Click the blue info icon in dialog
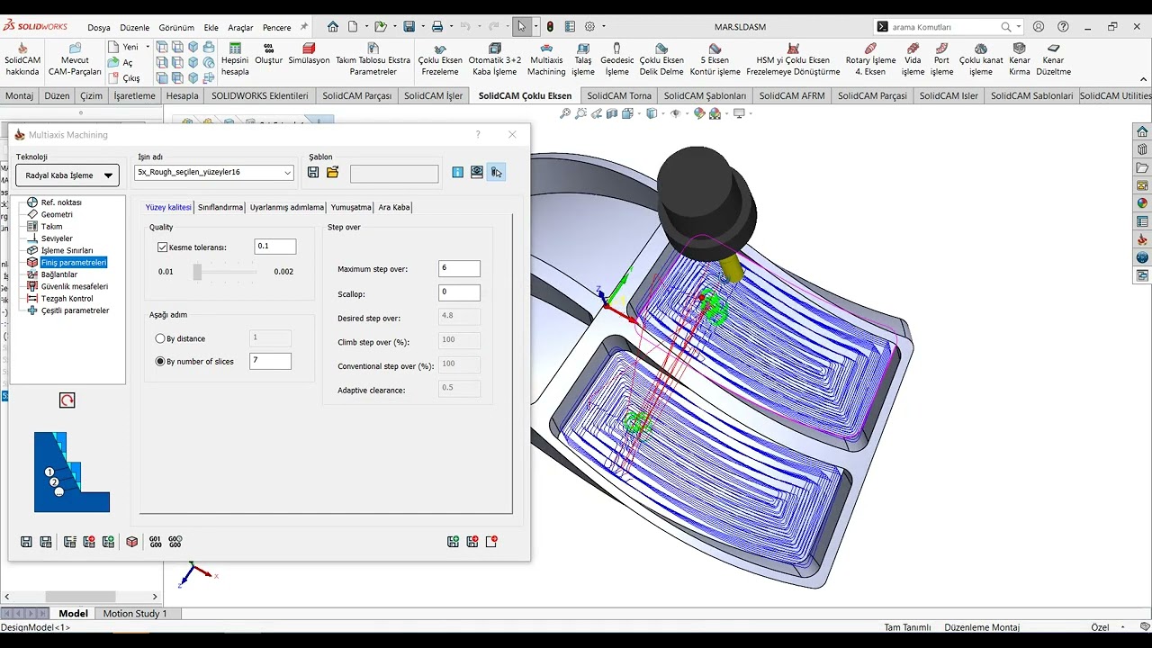The width and height of the screenshot is (1152, 648). click(x=457, y=172)
